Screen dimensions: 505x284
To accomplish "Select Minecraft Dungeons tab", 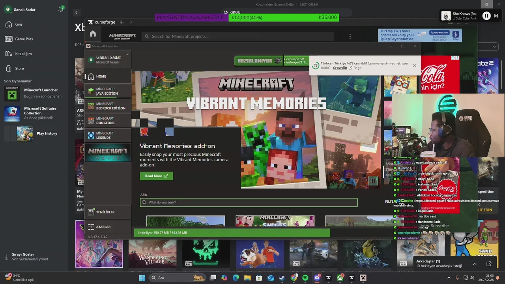I will click(108, 121).
